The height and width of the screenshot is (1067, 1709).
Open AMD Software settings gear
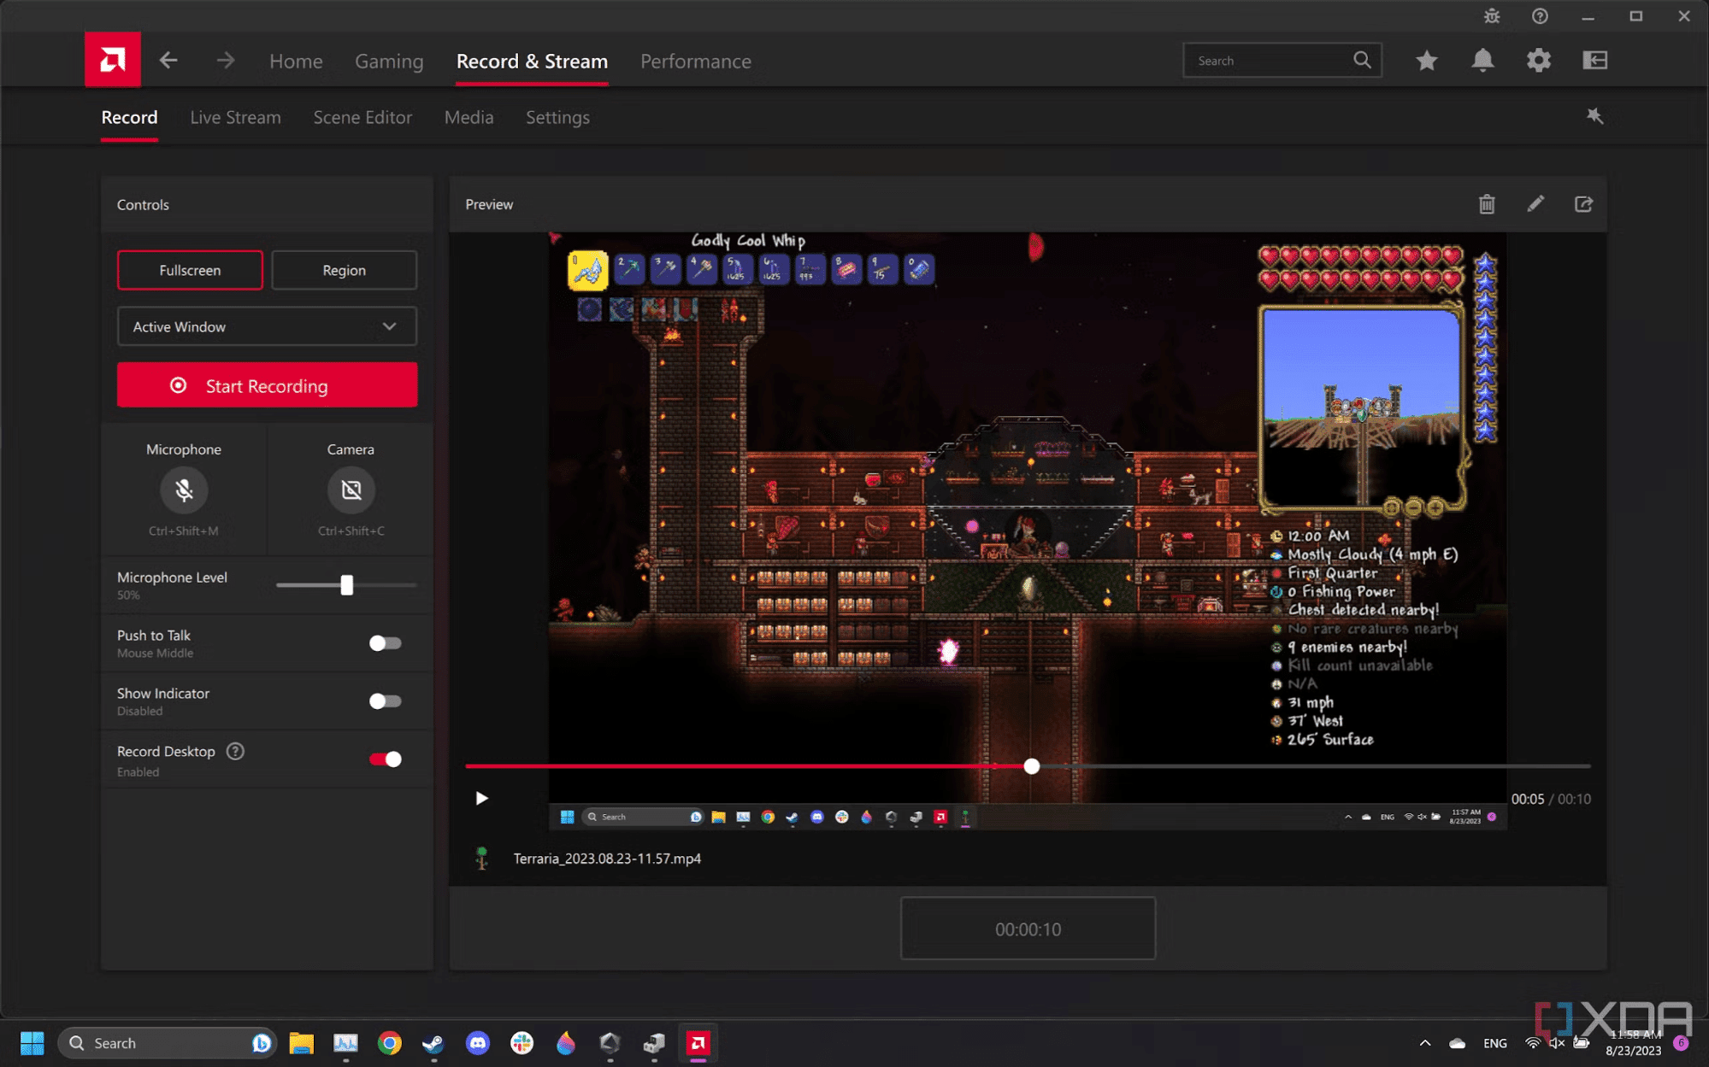click(1538, 60)
